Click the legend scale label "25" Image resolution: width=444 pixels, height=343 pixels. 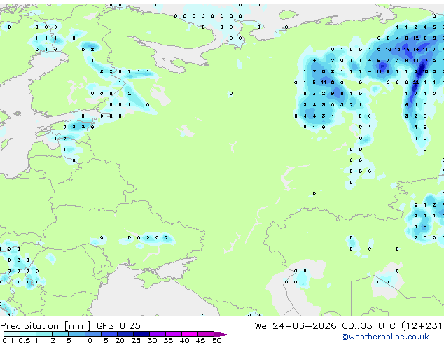point(136,340)
